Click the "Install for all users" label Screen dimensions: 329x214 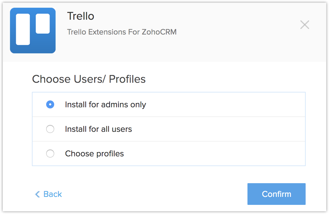[98, 129]
